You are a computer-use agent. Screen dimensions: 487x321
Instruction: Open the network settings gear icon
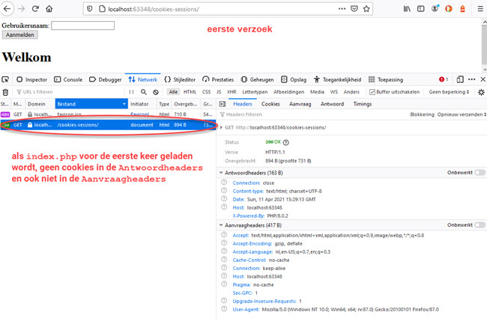coord(480,91)
